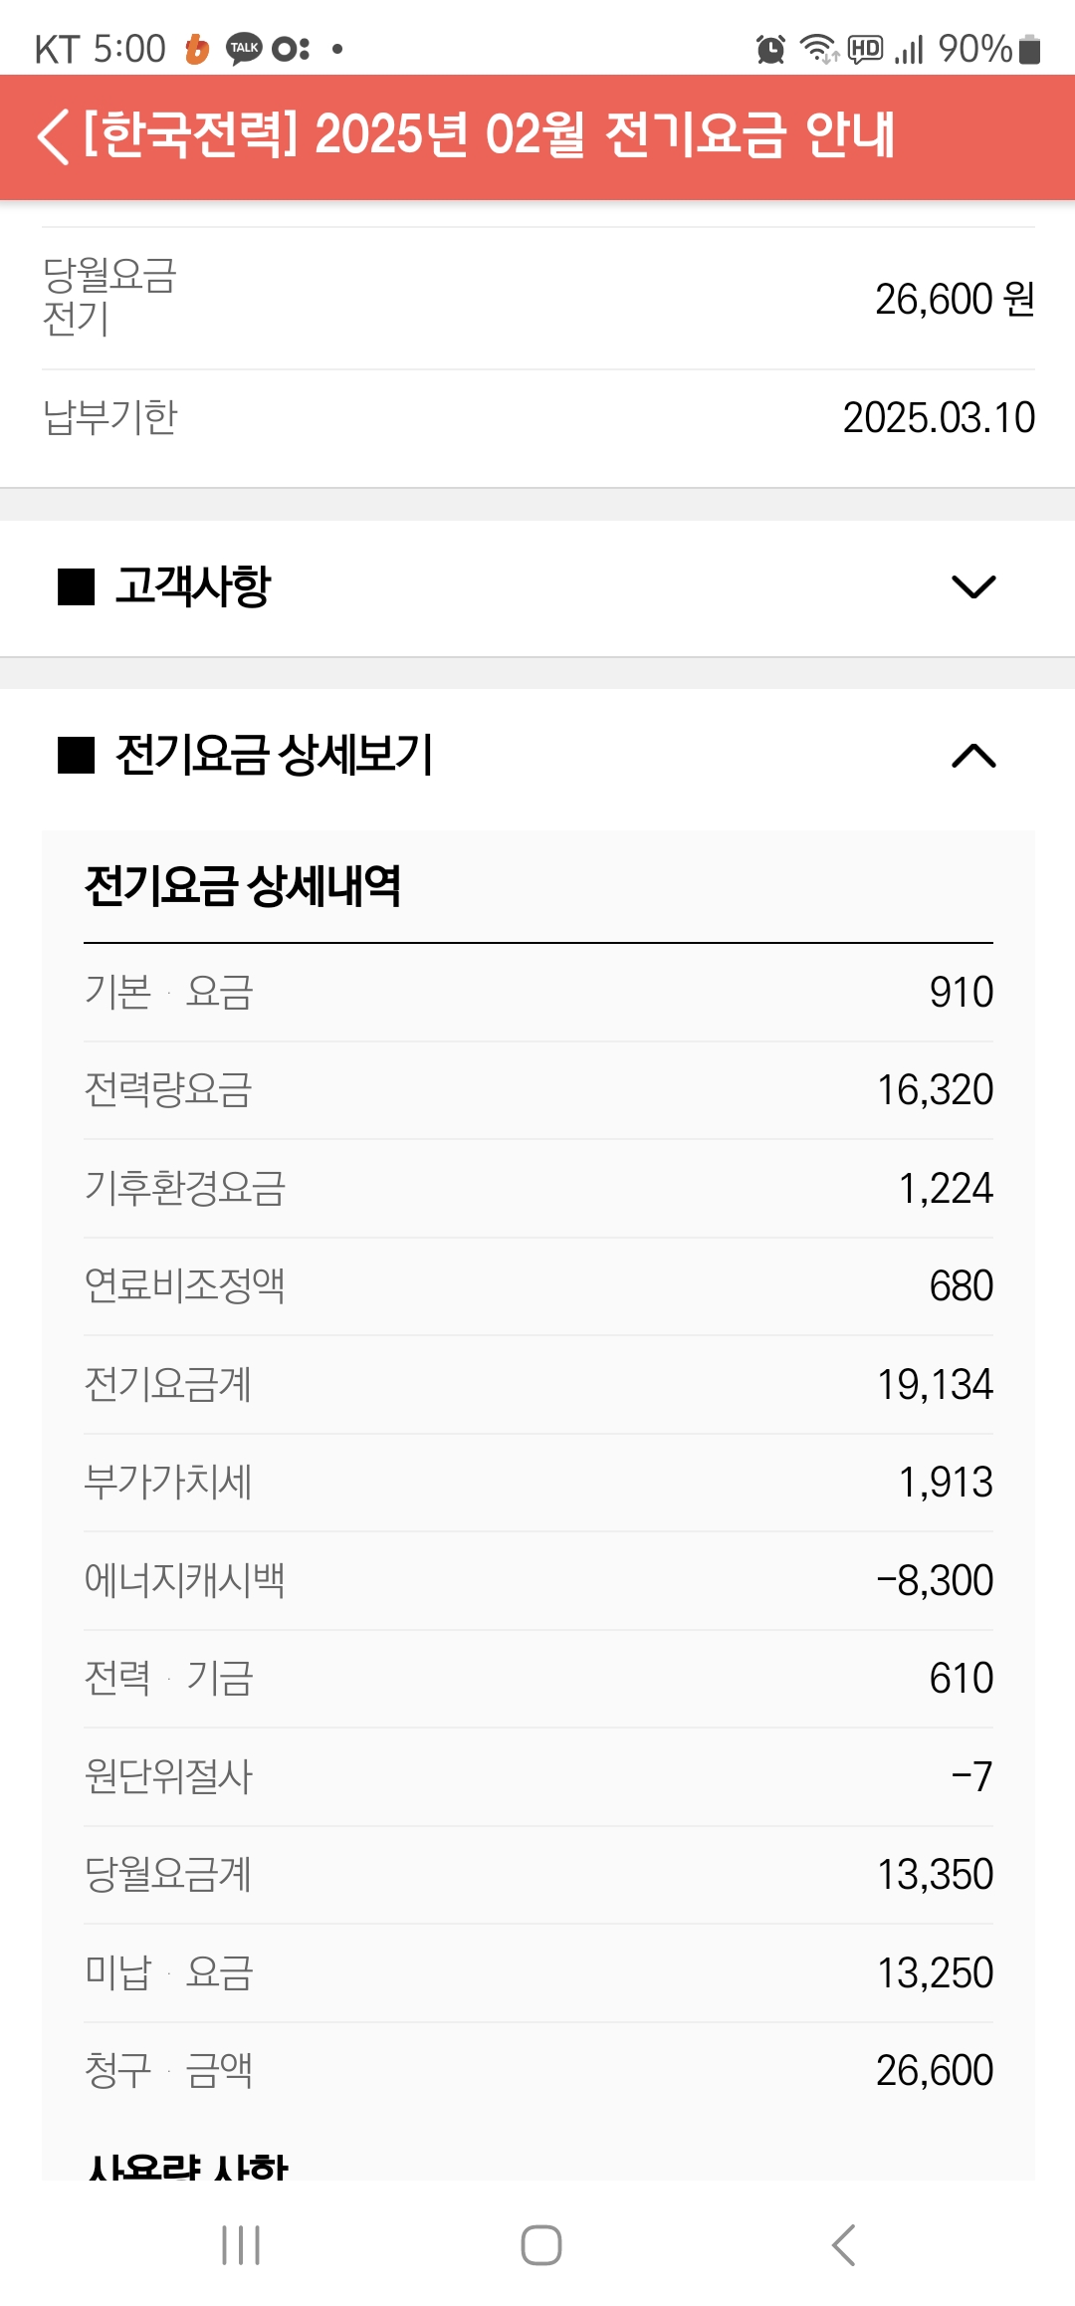Expand the 고객사항 section chevron

[973, 587]
